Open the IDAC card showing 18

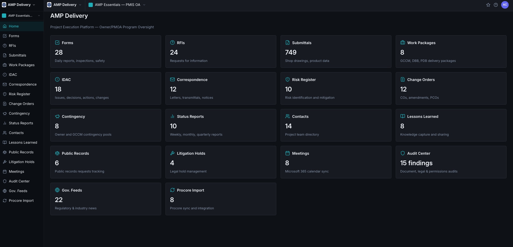(106, 88)
